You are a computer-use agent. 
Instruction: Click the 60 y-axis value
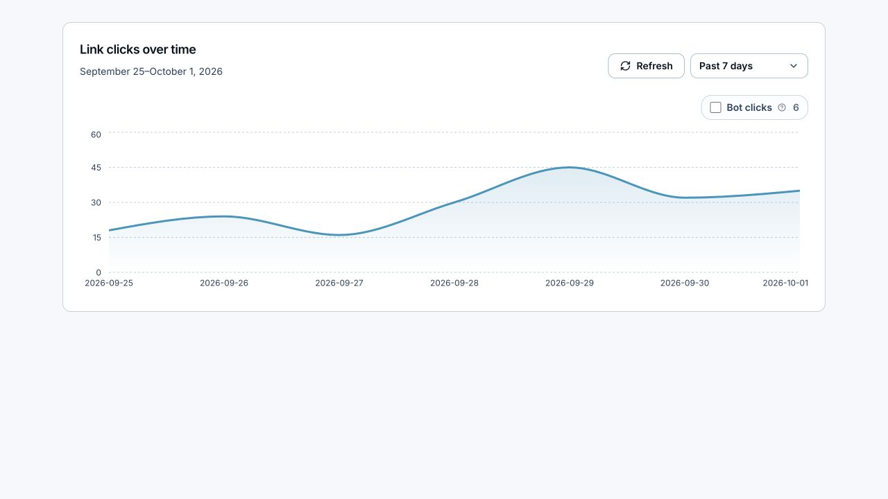(96, 134)
